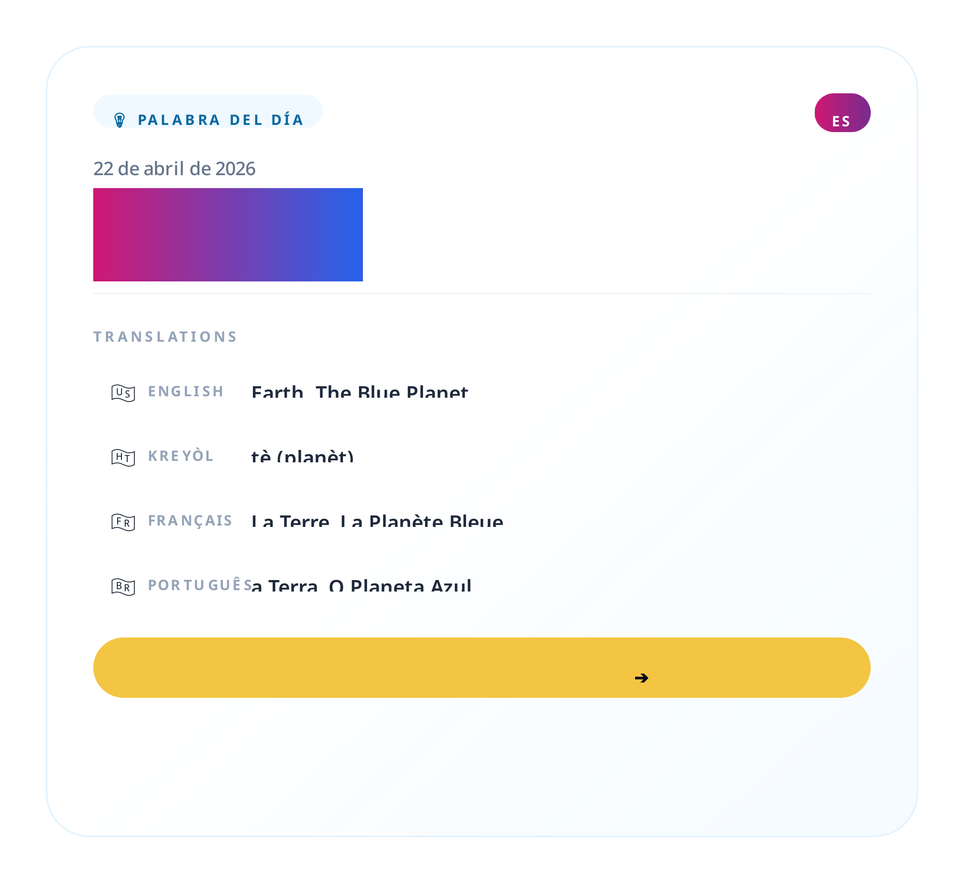
Task: Click the arrow icon in the yellow button
Action: (641, 678)
